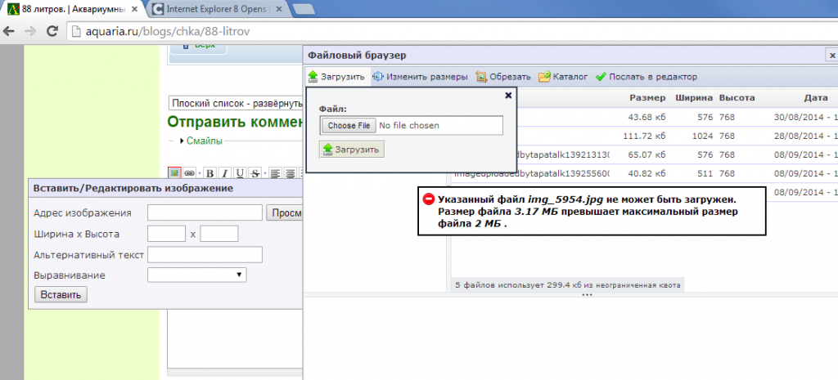
Task: Click the Вставить button
Action: tap(61, 295)
